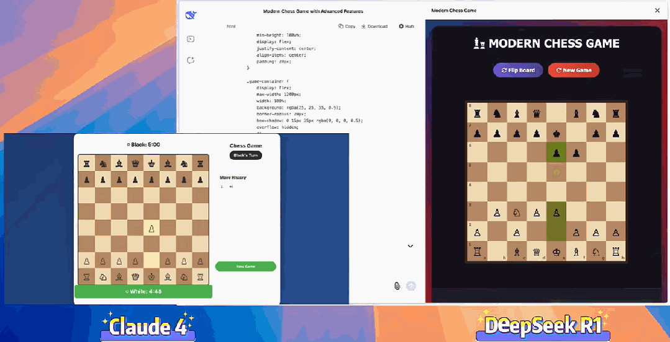This screenshot has width=670, height=342.
Task: Select the white bishop on f1 of DeepSeek's board
Action: (x=576, y=252)
